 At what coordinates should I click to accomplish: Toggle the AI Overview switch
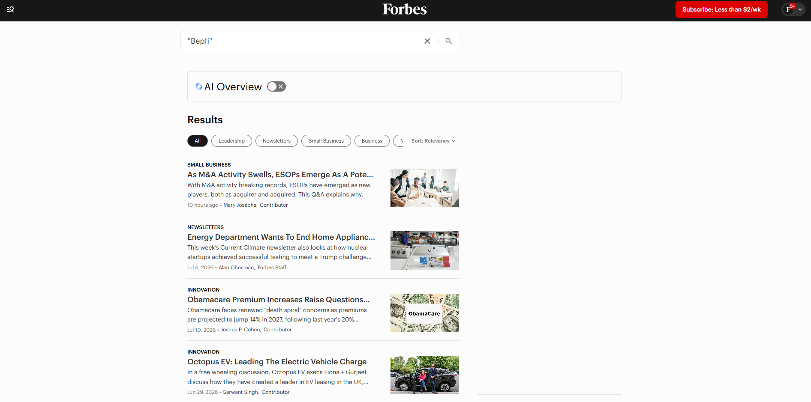(x=276, y=86)
